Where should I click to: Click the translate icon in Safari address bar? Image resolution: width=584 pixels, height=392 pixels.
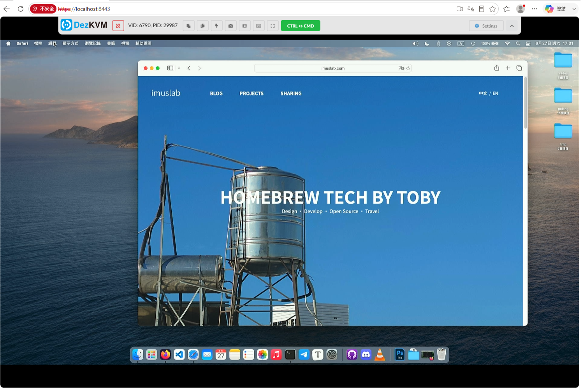pos(401,68)
